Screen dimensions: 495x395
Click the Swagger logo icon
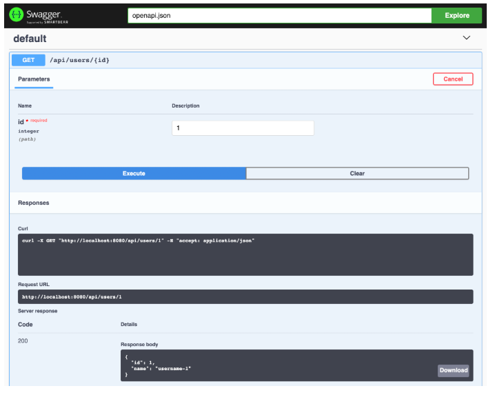click(17, 14)
